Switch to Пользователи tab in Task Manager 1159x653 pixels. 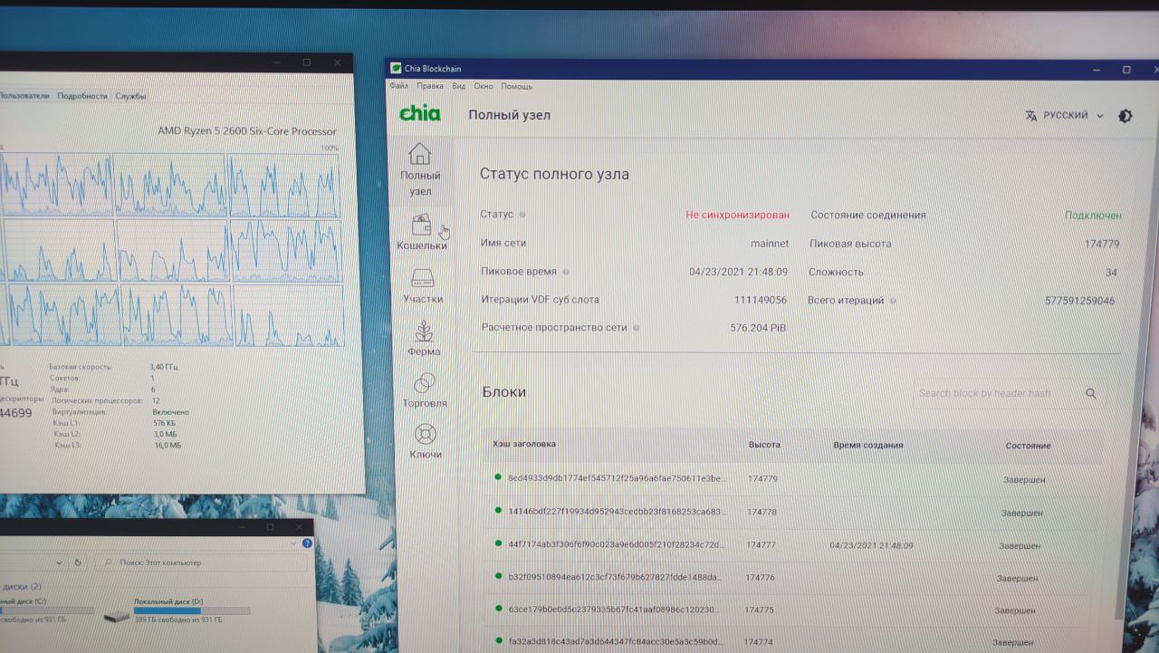pyautogui.click(x=24, y=95)
